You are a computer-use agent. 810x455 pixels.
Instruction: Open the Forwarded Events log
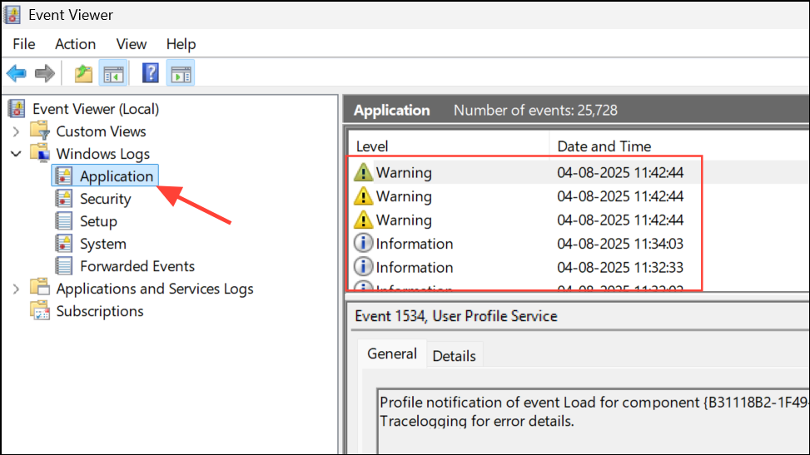click(x=137, y=266)
